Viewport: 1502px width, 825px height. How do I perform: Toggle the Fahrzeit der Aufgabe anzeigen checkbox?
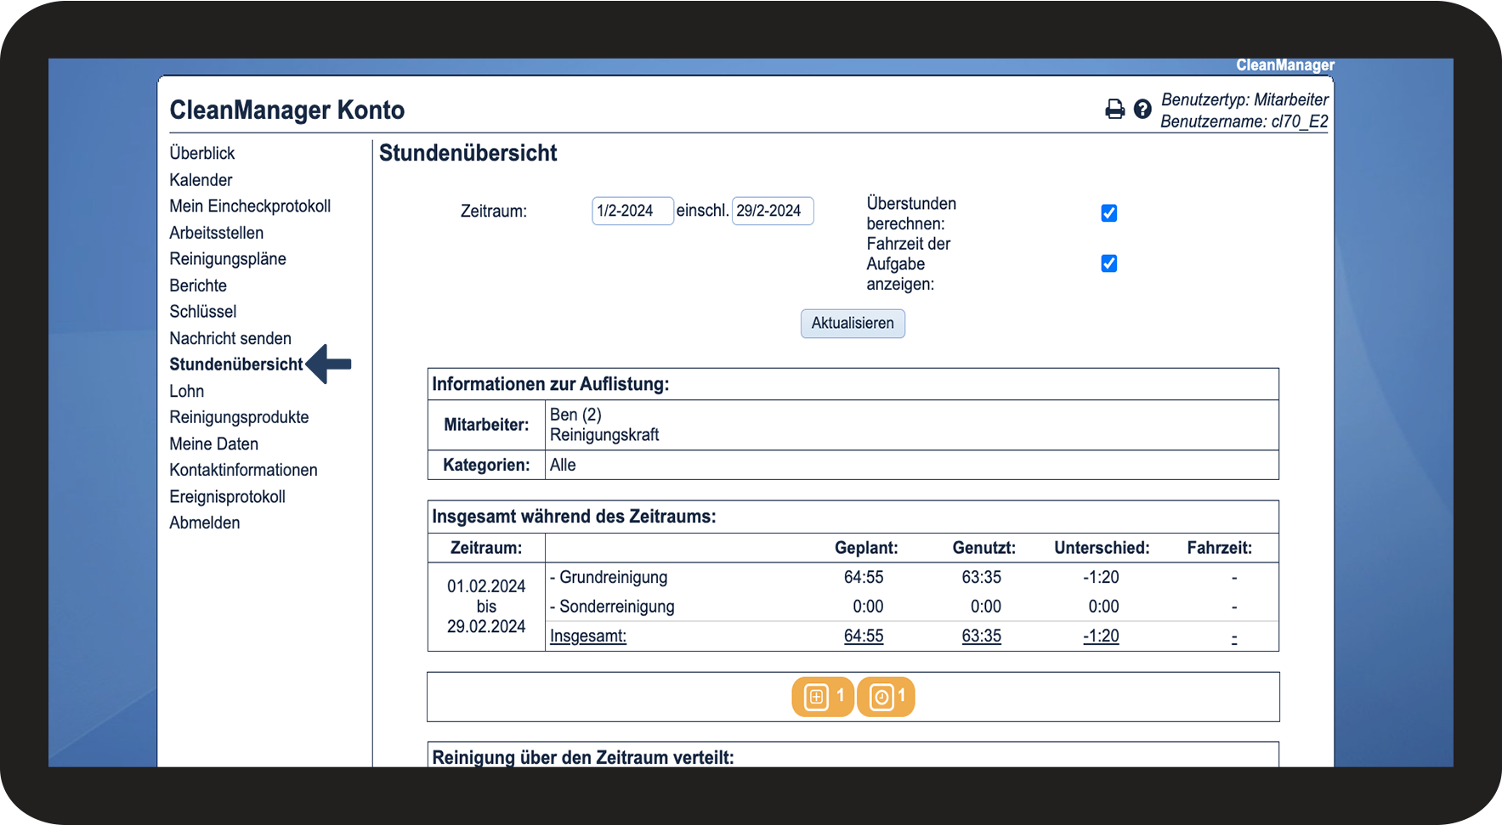[x=1108, y=263]
